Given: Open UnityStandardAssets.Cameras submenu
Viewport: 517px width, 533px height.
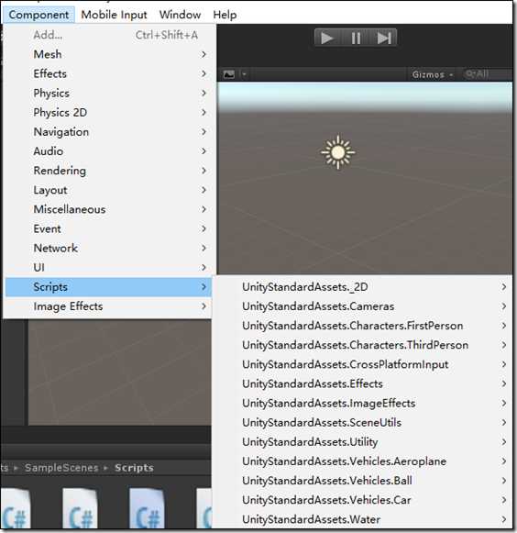Looking at the screenshot, I should (x=364, y=306).
